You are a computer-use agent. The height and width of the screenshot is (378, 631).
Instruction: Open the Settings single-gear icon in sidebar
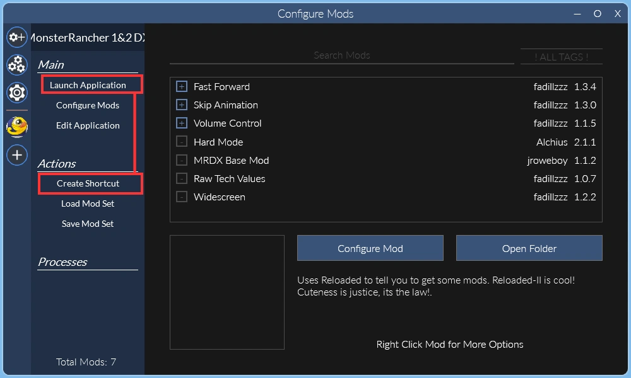(x=17, y=93)
